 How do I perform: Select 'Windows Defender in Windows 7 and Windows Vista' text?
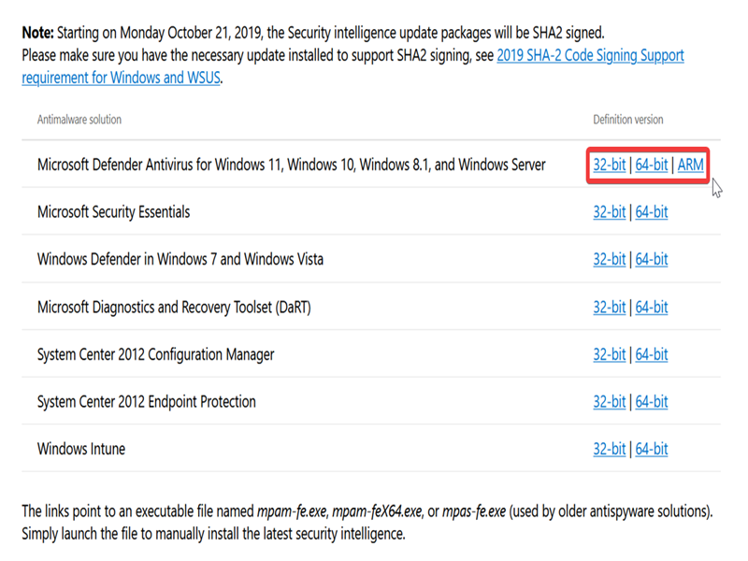(180, 259)
